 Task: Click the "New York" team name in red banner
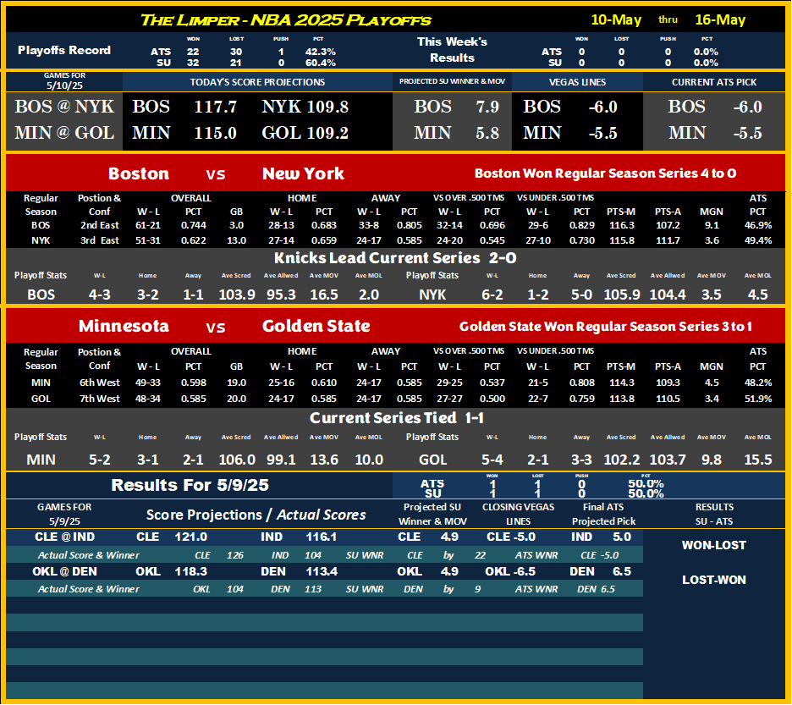[x=303, y=173]
